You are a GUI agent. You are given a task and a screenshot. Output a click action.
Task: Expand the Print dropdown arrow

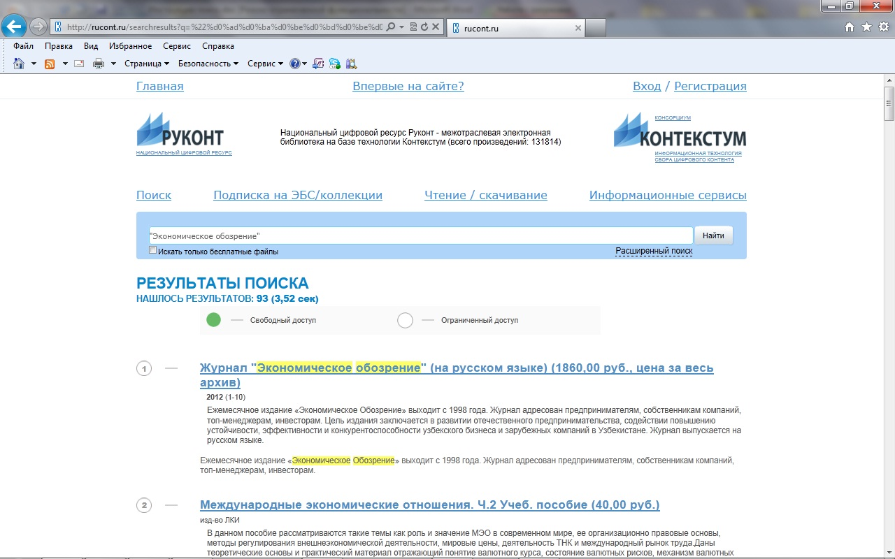tap(113, 64)
